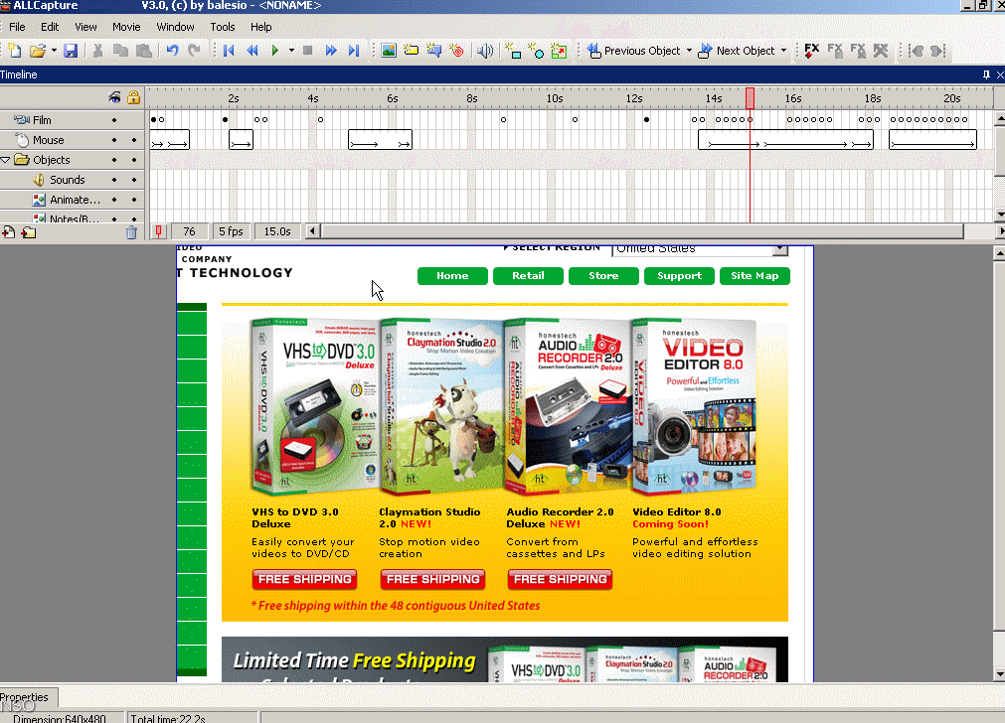Insert the red target marker object

point(456,51)
